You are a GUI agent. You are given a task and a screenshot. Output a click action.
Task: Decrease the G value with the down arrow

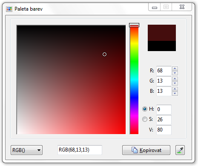[175, 83]
